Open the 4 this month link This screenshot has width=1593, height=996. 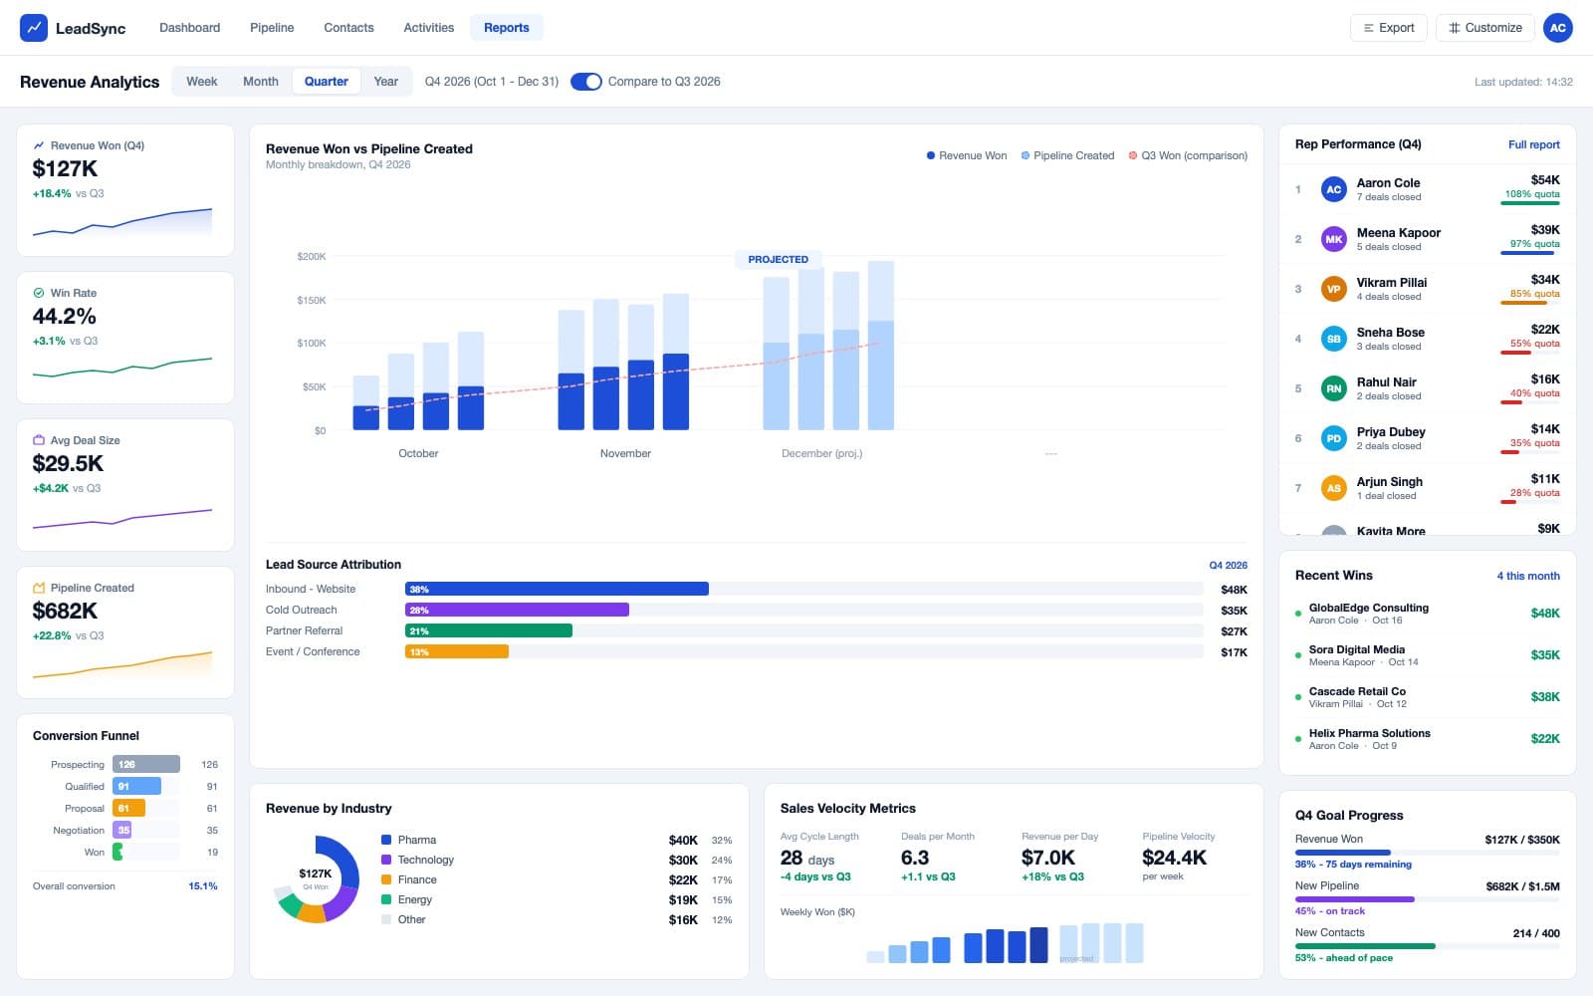[x=1528, y=576]
